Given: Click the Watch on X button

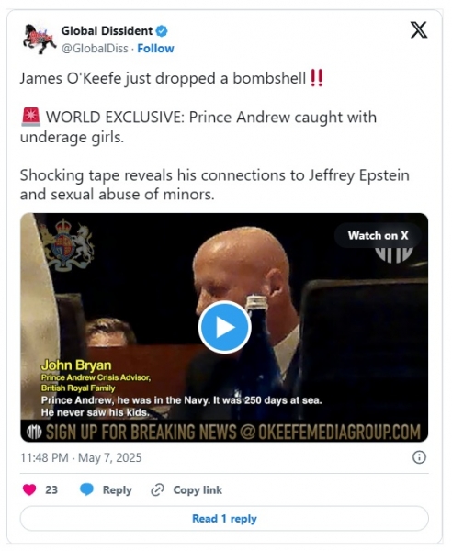Looking at the screenshot, I should coord(379,235).
